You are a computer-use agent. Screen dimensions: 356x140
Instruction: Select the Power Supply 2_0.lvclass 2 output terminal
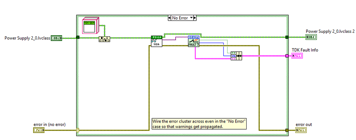[311, 37]
